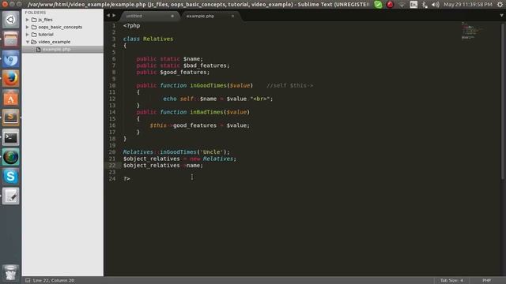Select Sublime Text icon in dock
Viewport: 506px width, 284px height.
tap(10, 118)
